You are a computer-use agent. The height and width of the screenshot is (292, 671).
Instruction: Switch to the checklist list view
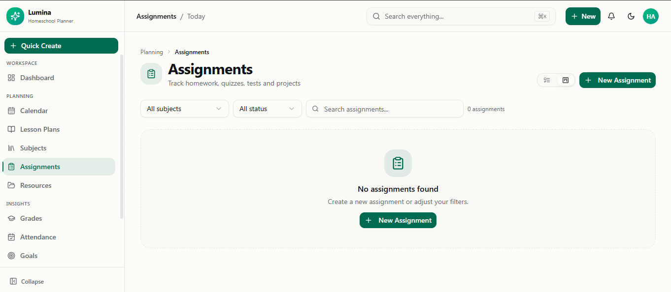[547, 80]
